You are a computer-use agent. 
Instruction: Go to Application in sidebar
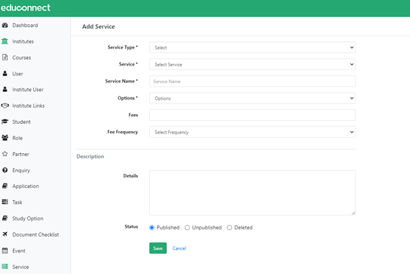click(x=26, y=186)
